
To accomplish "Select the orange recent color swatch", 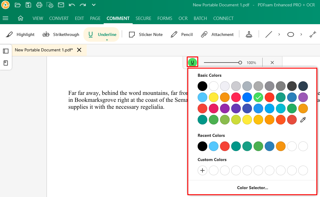I will (281, 146).
